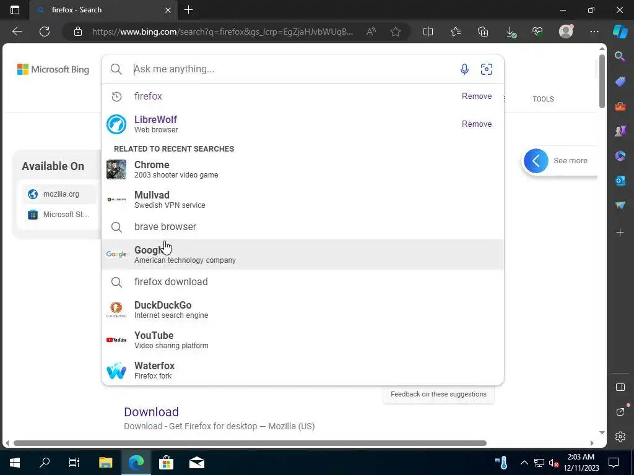Image resolution: width=634 pixels, height=475 pixels.
Task: Click the See more blue arrow button
Action: (x=536, y=161)
